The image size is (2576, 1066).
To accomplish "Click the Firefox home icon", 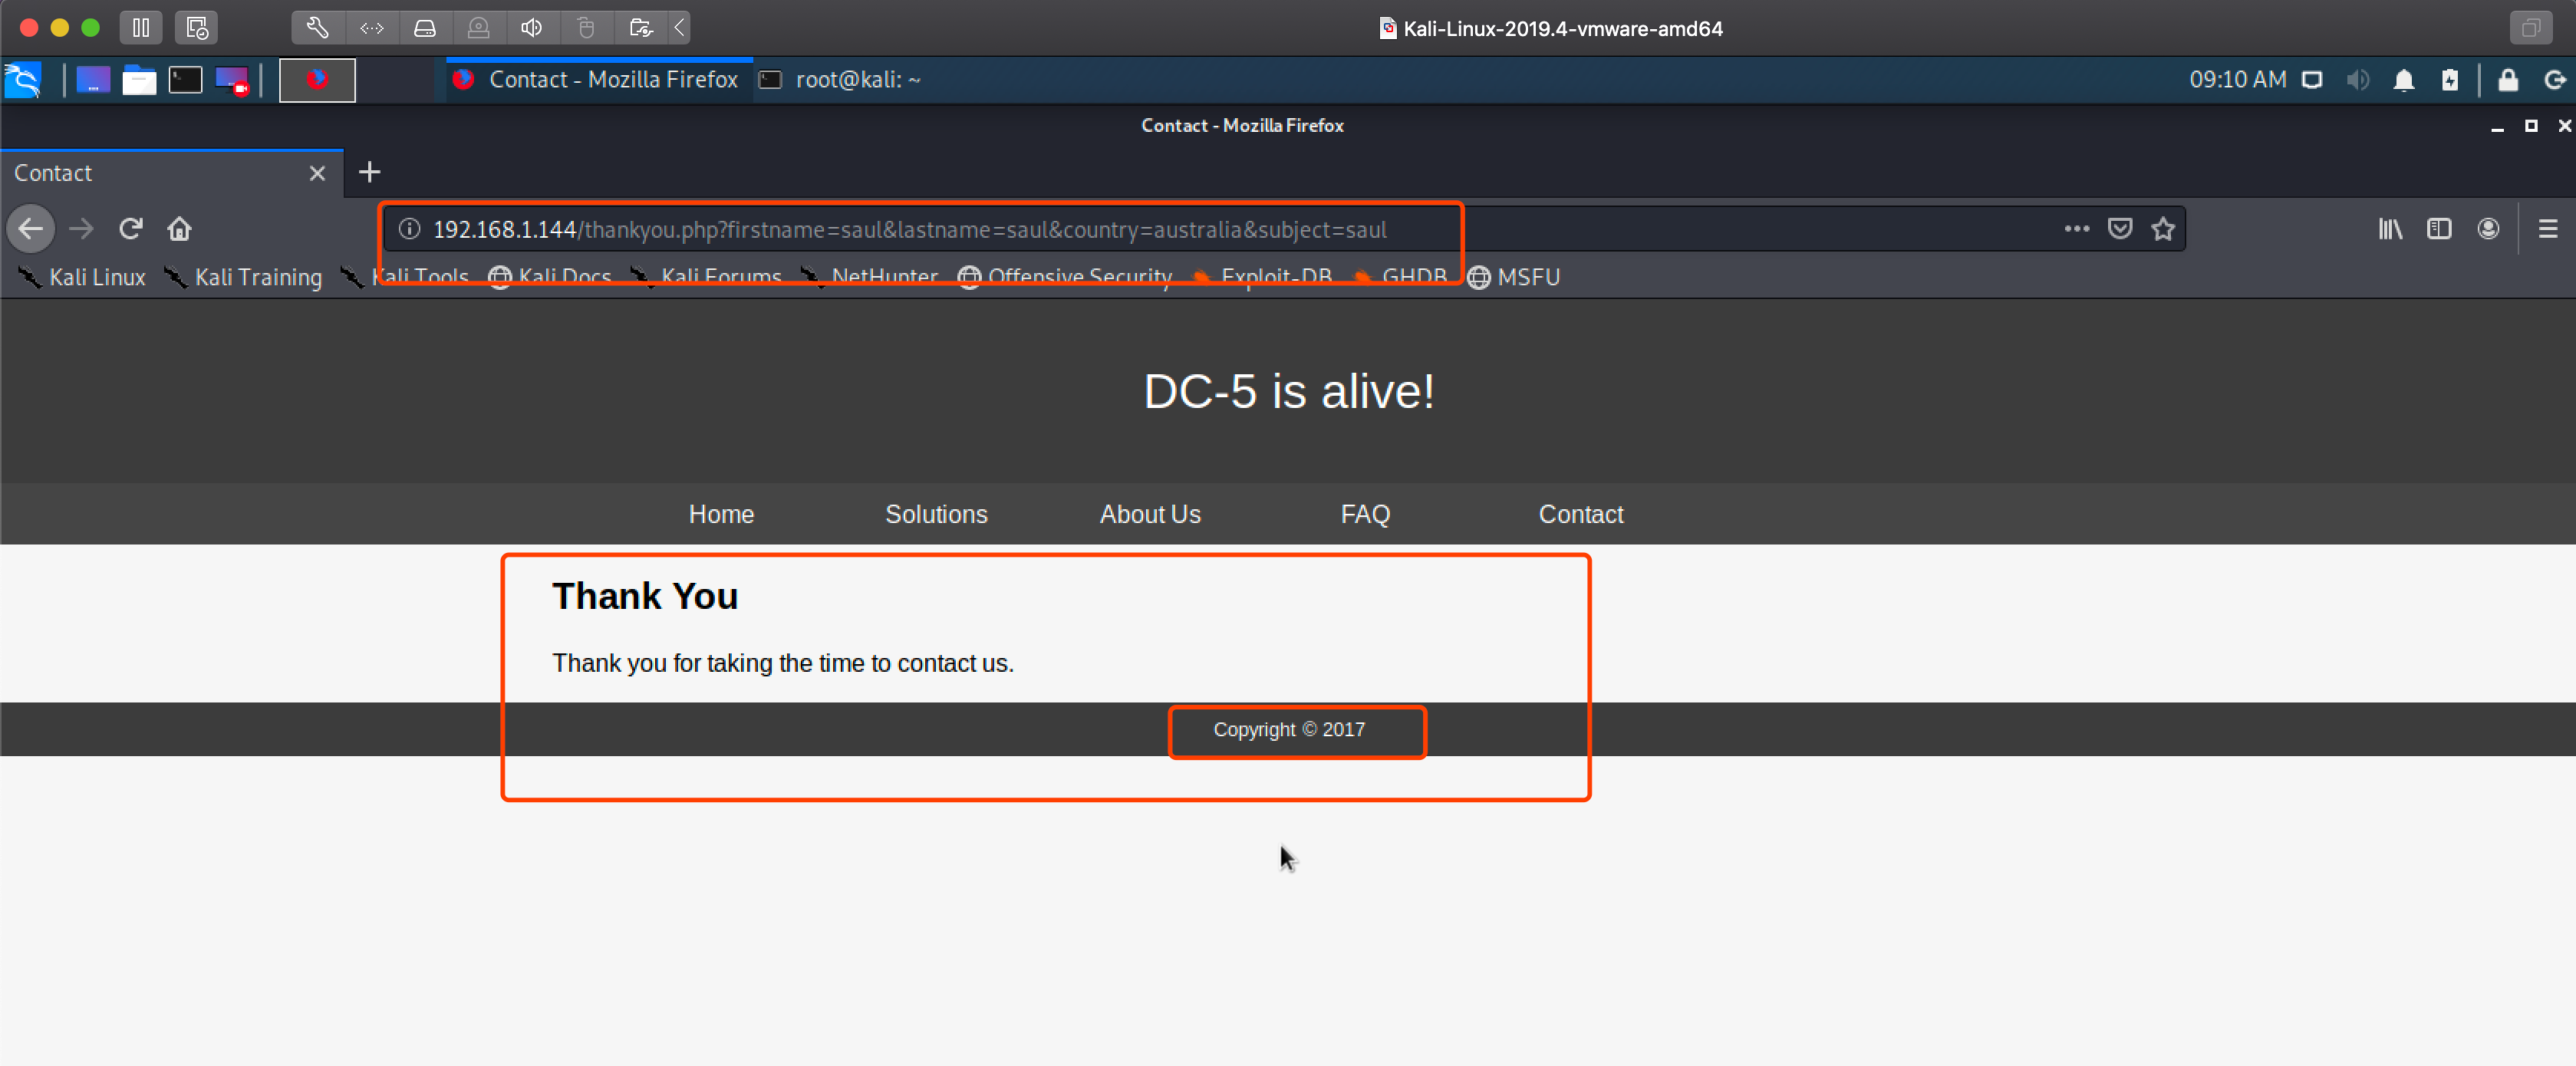I will click(179, 229).
